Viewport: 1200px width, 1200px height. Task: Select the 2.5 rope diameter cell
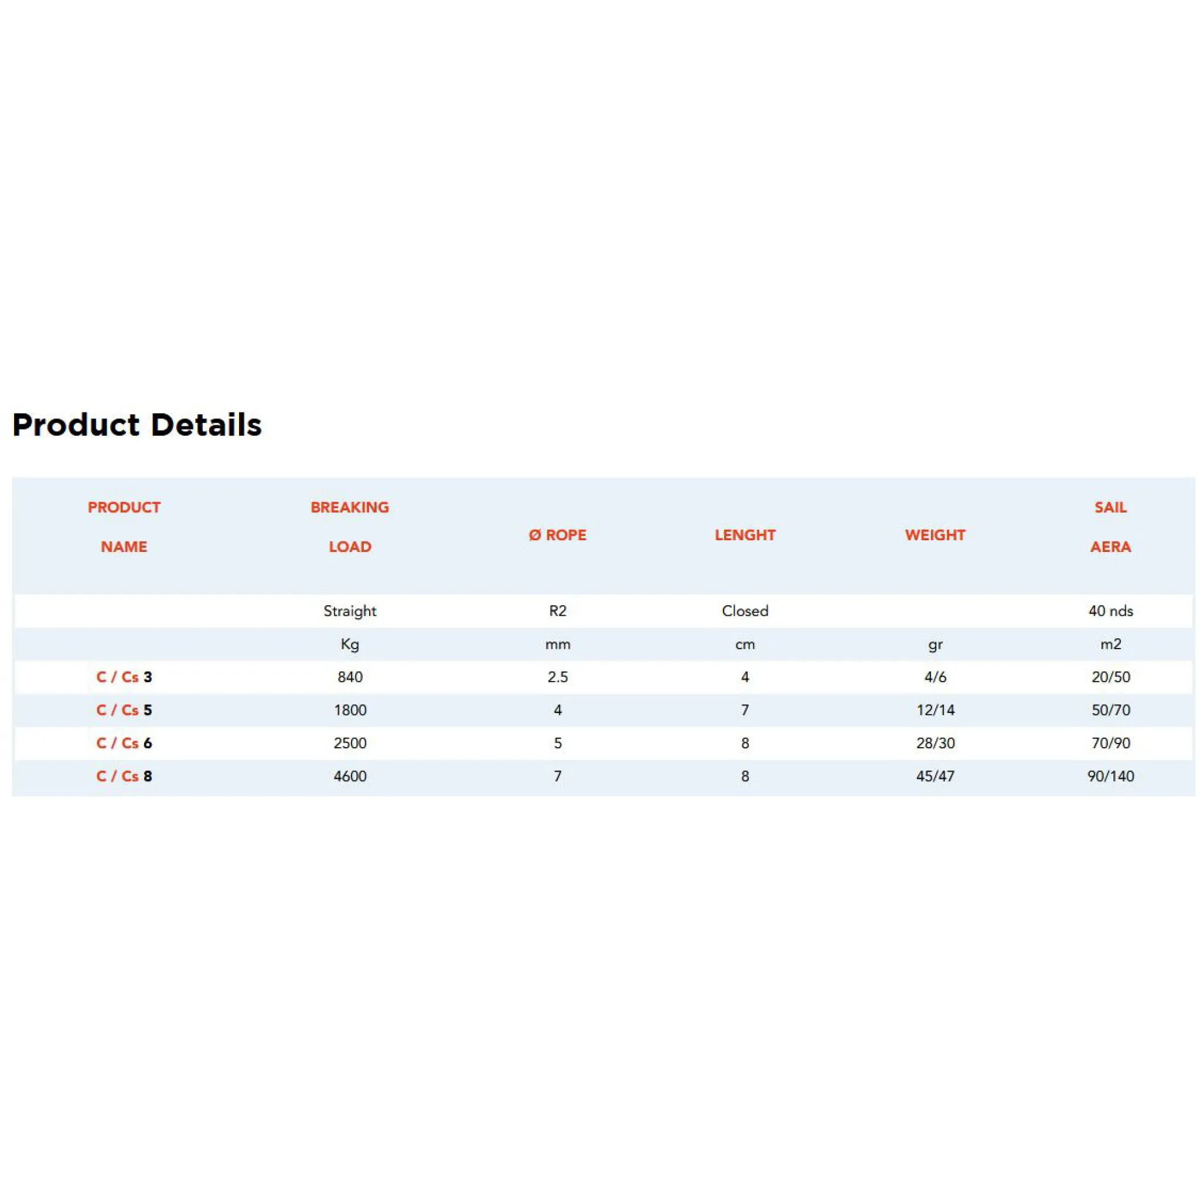557,677
